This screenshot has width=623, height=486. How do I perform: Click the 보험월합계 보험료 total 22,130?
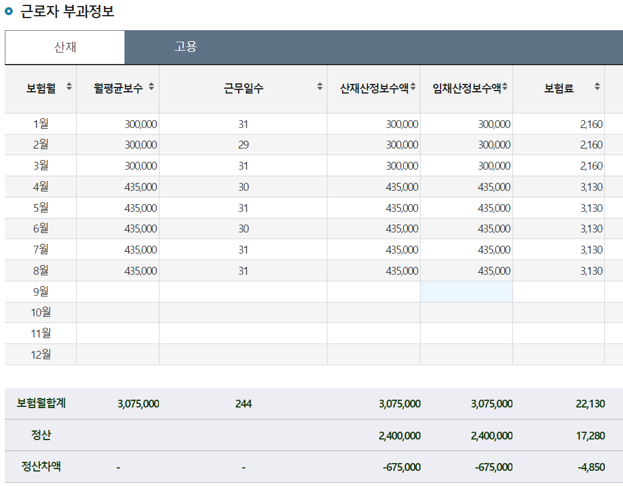(590, 404)
